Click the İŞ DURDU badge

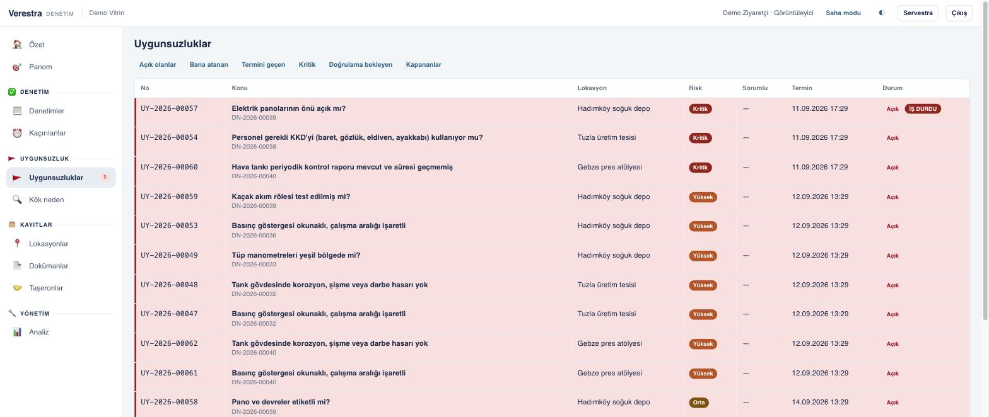tap(923, 109)
